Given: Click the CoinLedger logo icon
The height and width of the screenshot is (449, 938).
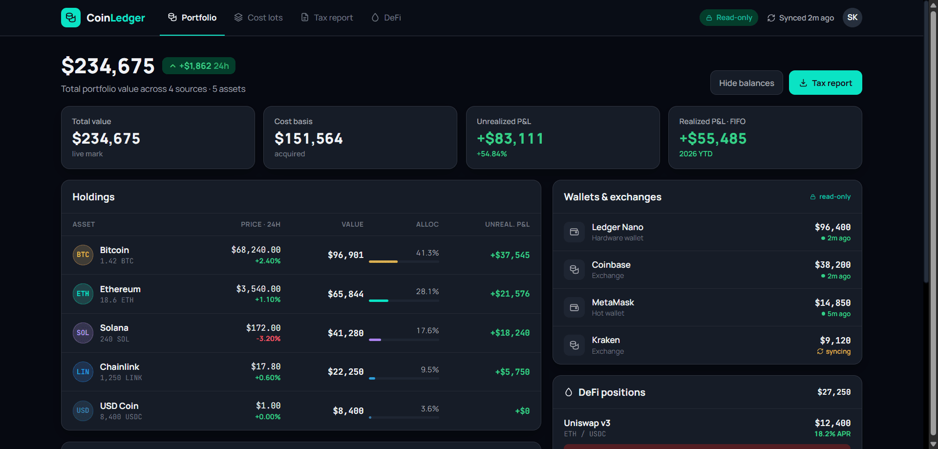Looking at the screenshot, I should pos(71,18).
